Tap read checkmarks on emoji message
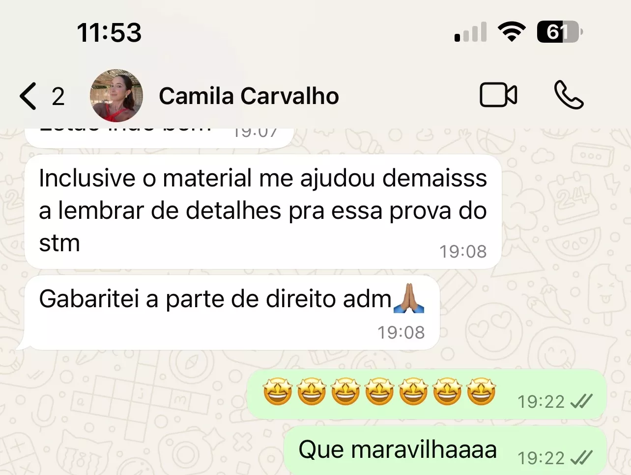631x475 pixels. (581, 402)
